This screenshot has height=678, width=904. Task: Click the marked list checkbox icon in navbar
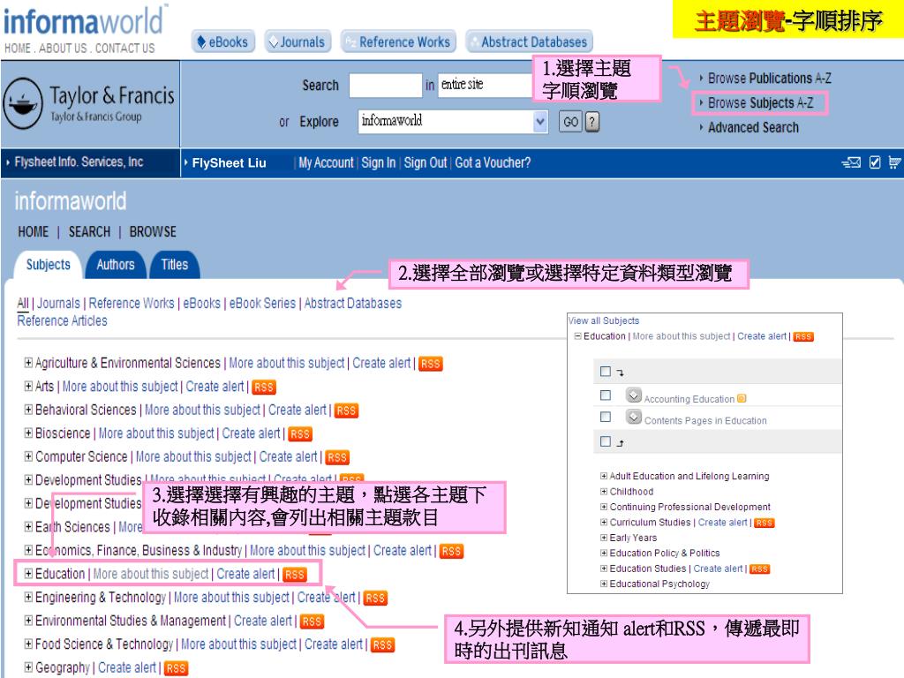point(875,162)
